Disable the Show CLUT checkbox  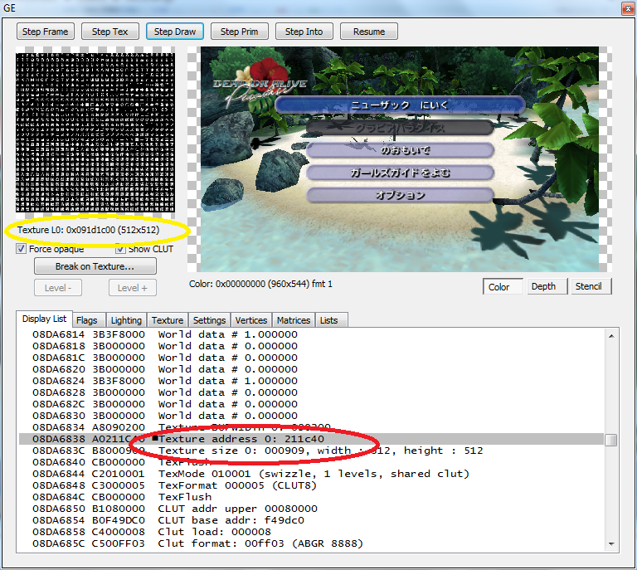120,249
